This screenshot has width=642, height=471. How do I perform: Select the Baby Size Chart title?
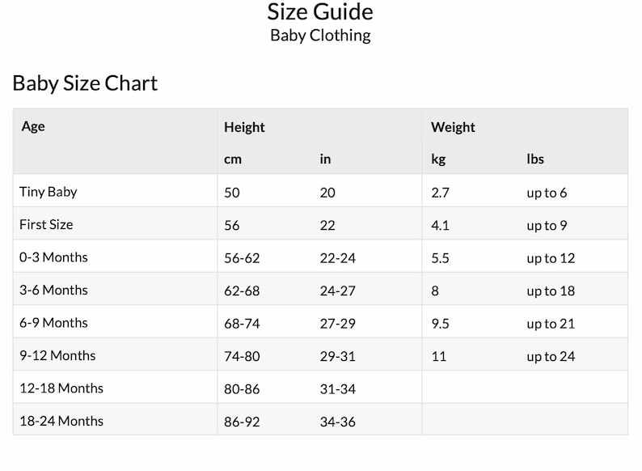(85, 83)
